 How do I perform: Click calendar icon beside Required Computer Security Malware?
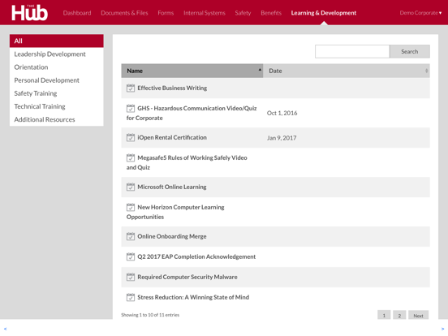click(131, 277)
